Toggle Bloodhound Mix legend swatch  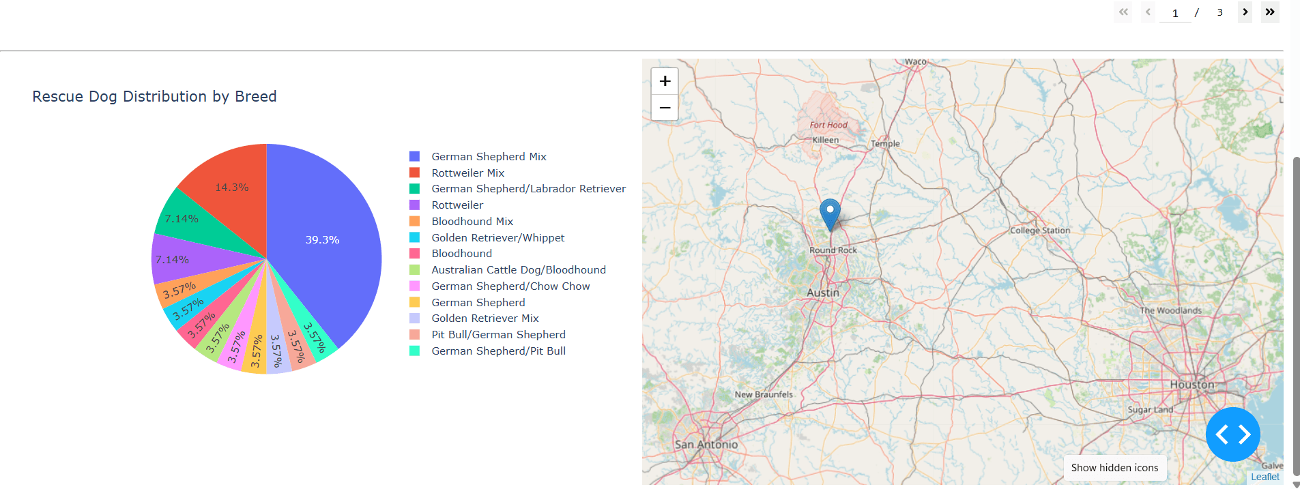tap(414, 221)
